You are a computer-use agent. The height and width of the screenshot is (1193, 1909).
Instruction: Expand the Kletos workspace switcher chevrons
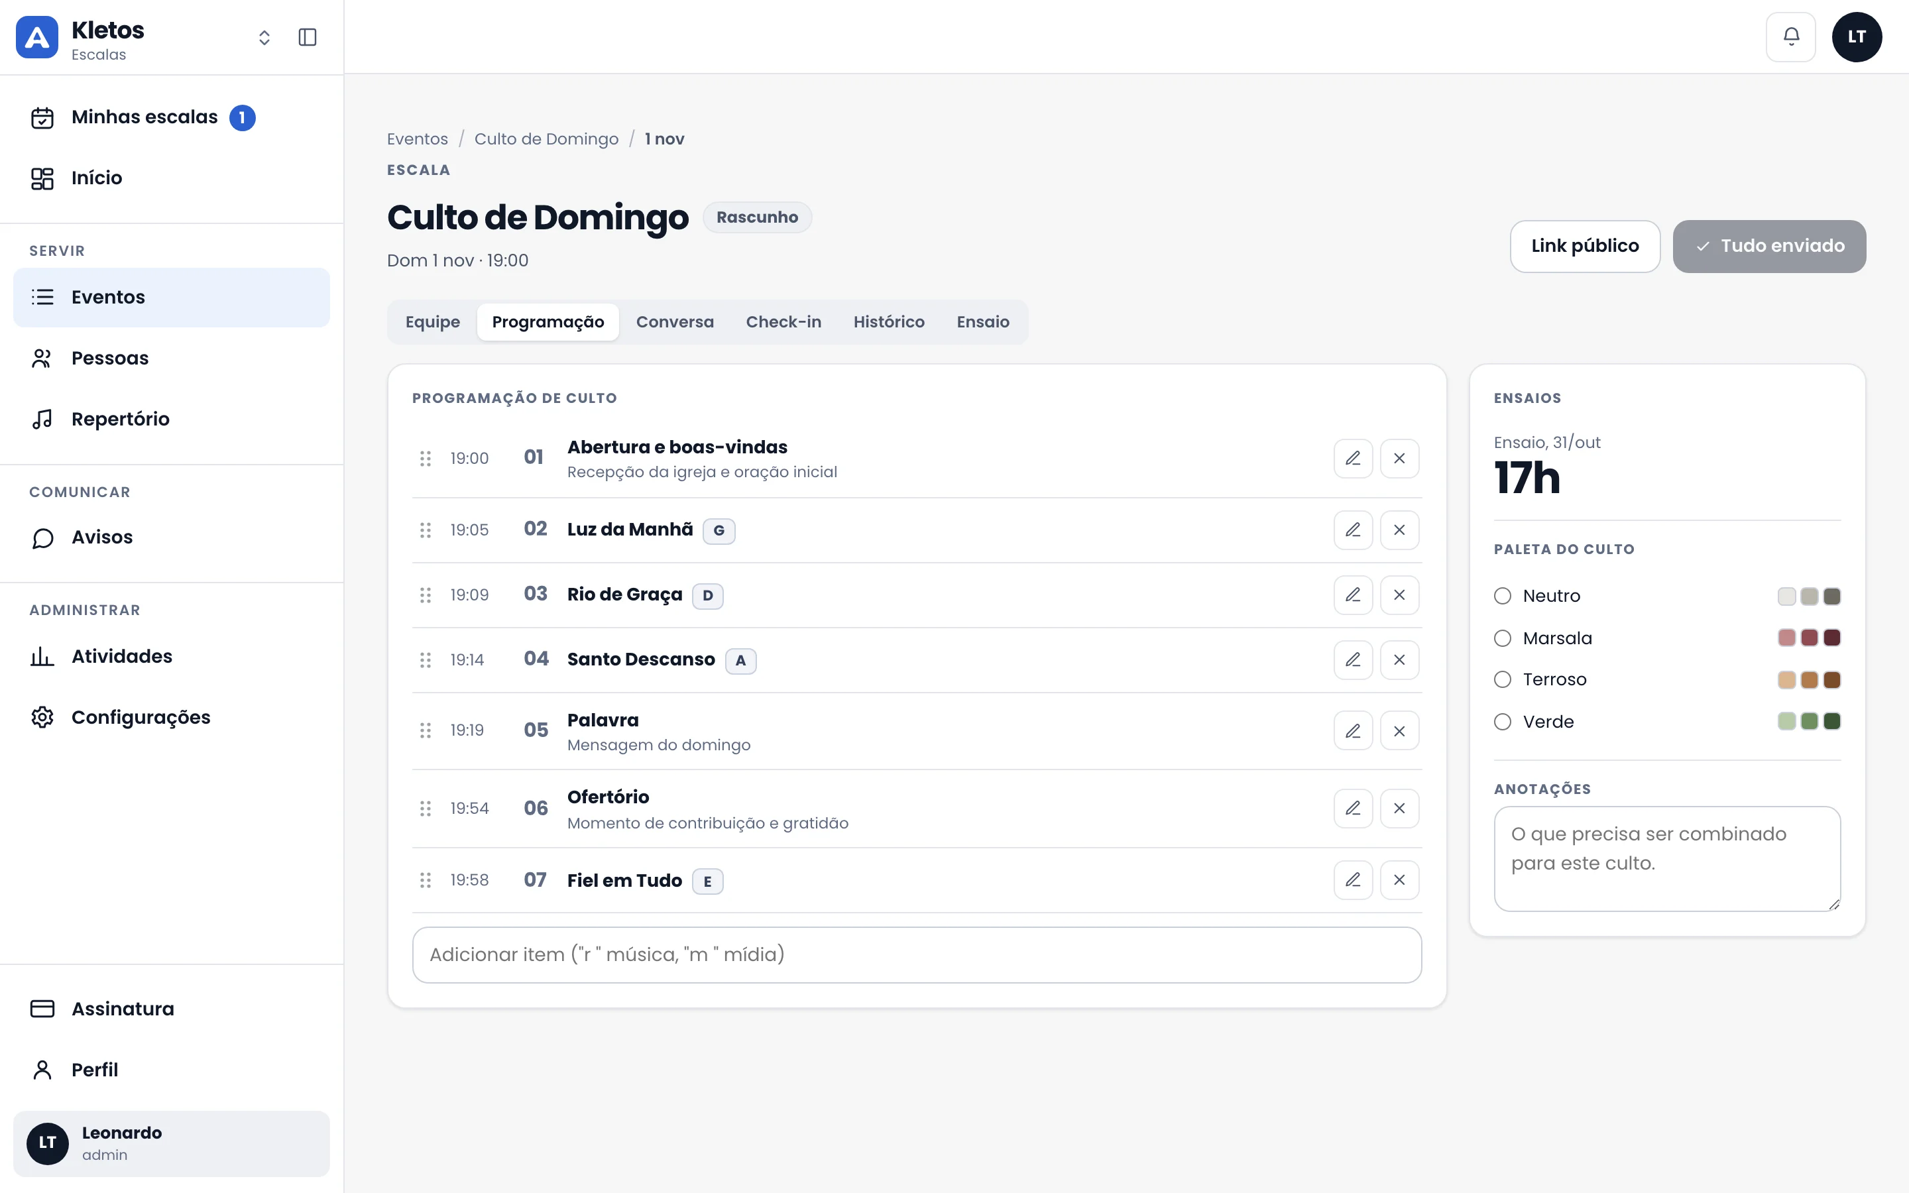point(264,37)
